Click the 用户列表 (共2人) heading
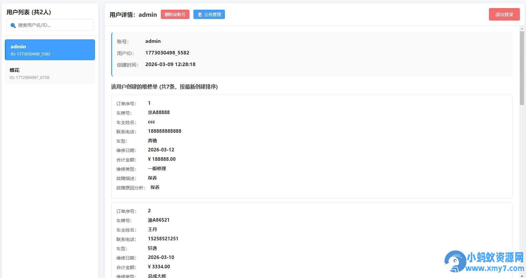This screenshot has width=526, height=278. pyautogui.click(x=29, y=12)
